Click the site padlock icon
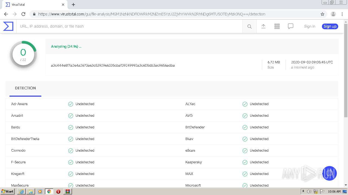The width and height of the screenshot is (348, 195). click(x=34, y=14)
